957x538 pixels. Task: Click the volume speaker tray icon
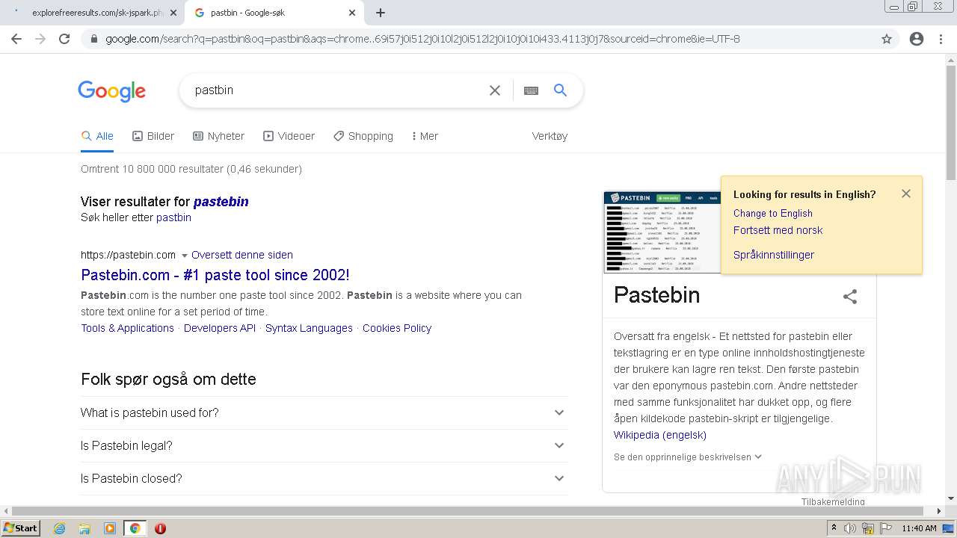850,528
